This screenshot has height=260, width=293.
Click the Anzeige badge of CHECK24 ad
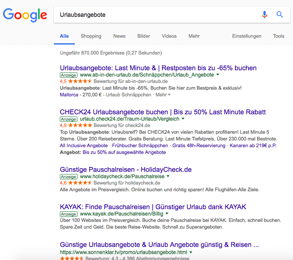[x=68, y=119]
